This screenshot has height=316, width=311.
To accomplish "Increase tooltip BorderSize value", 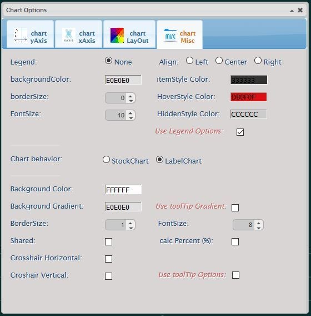I will pos(131,223).
